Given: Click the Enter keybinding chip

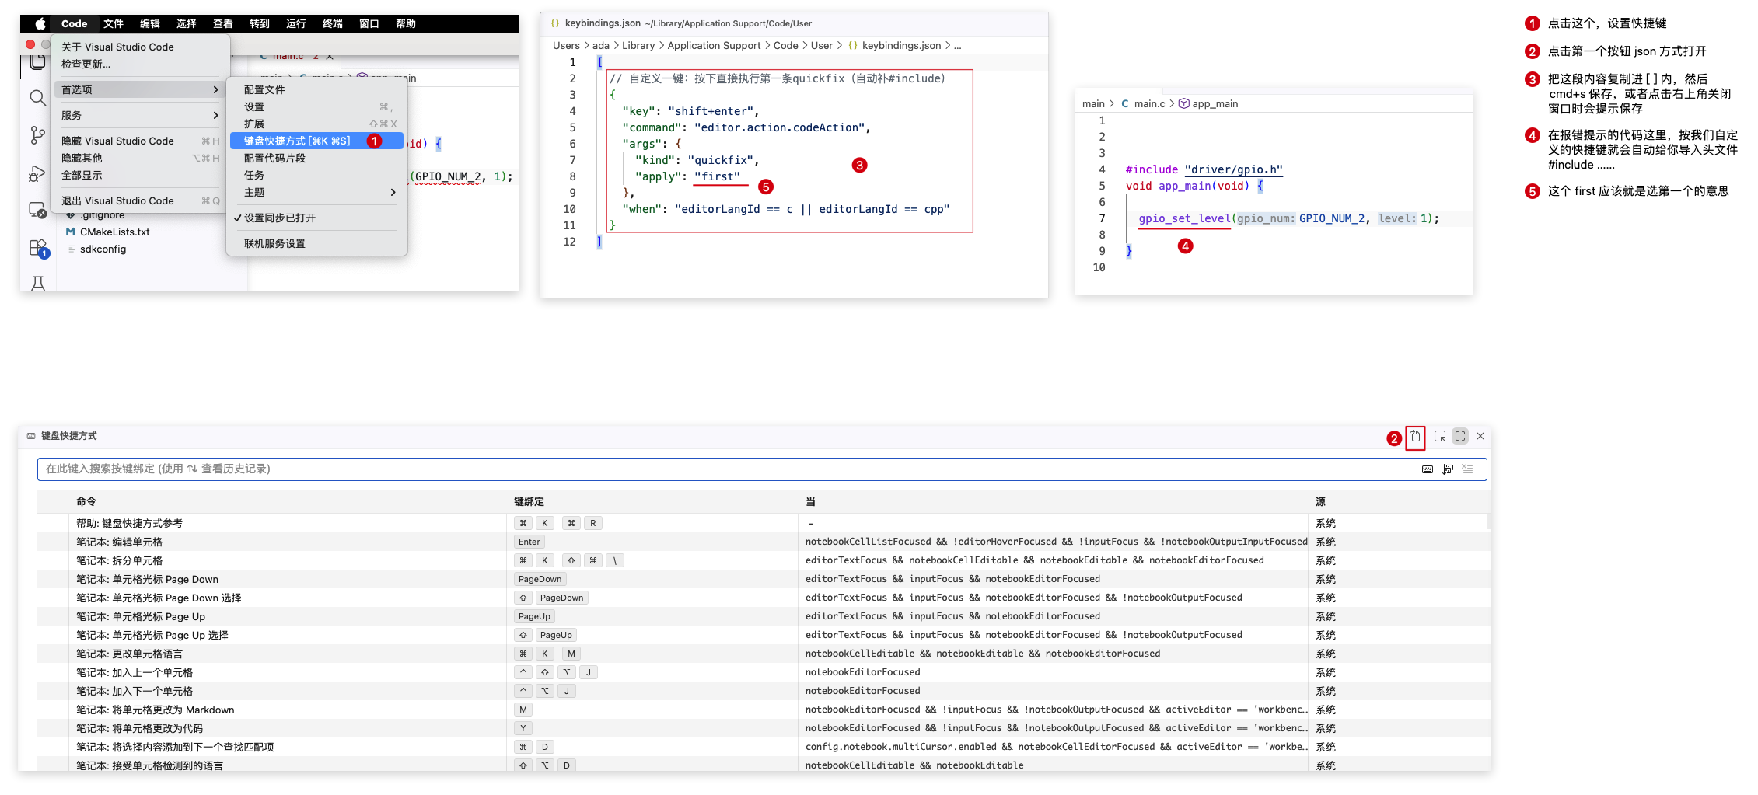Looking at the screenshot, I should [x=529, y=542].
